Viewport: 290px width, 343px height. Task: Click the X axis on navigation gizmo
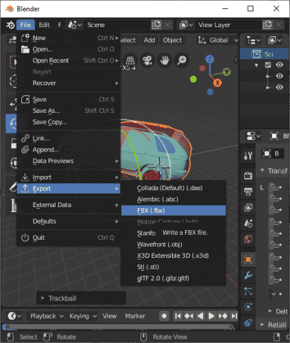[x=217, y=83]
